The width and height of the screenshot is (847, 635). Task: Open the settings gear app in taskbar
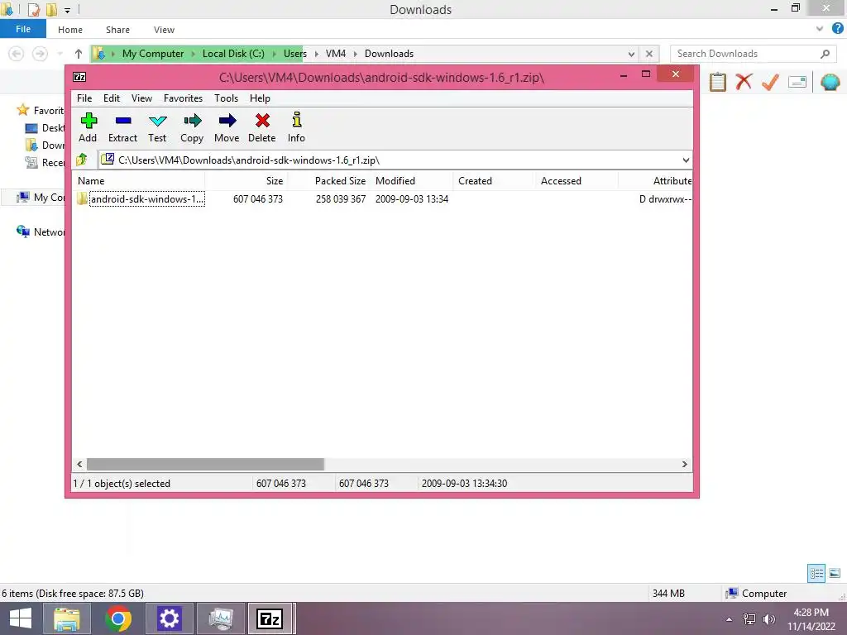(169, 618)
